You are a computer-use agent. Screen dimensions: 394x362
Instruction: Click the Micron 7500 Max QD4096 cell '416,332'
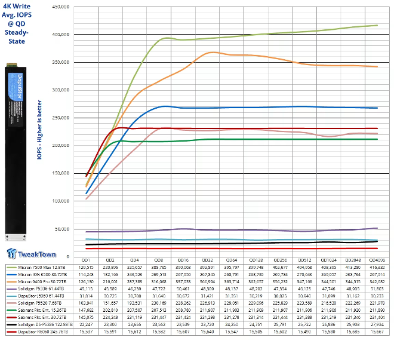tap(377, 268)
